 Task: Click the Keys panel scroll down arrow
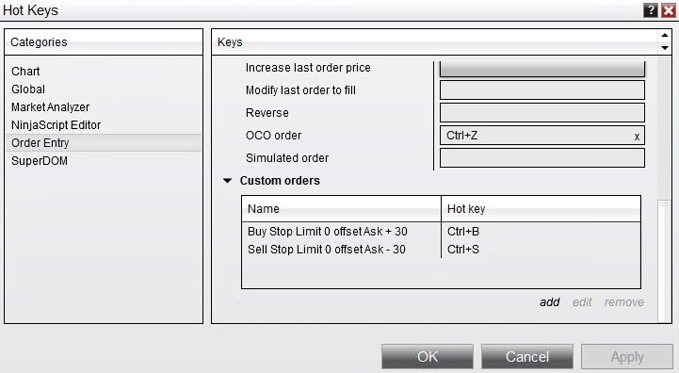(665, 48)
